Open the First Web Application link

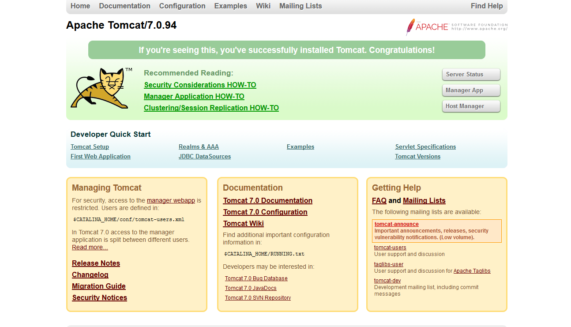point(101,157)
